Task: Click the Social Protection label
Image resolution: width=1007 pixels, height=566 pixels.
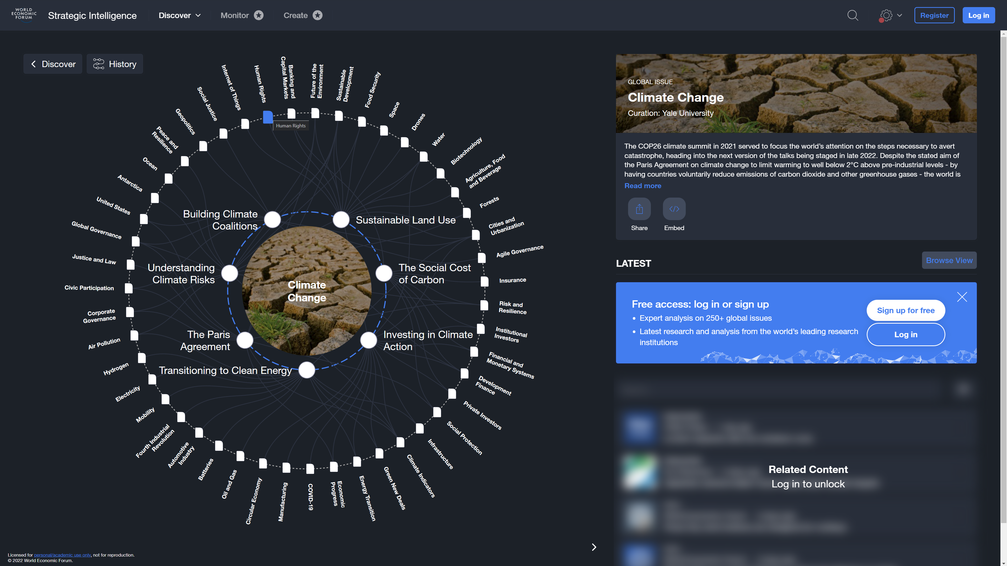Action: pos(464,438)
